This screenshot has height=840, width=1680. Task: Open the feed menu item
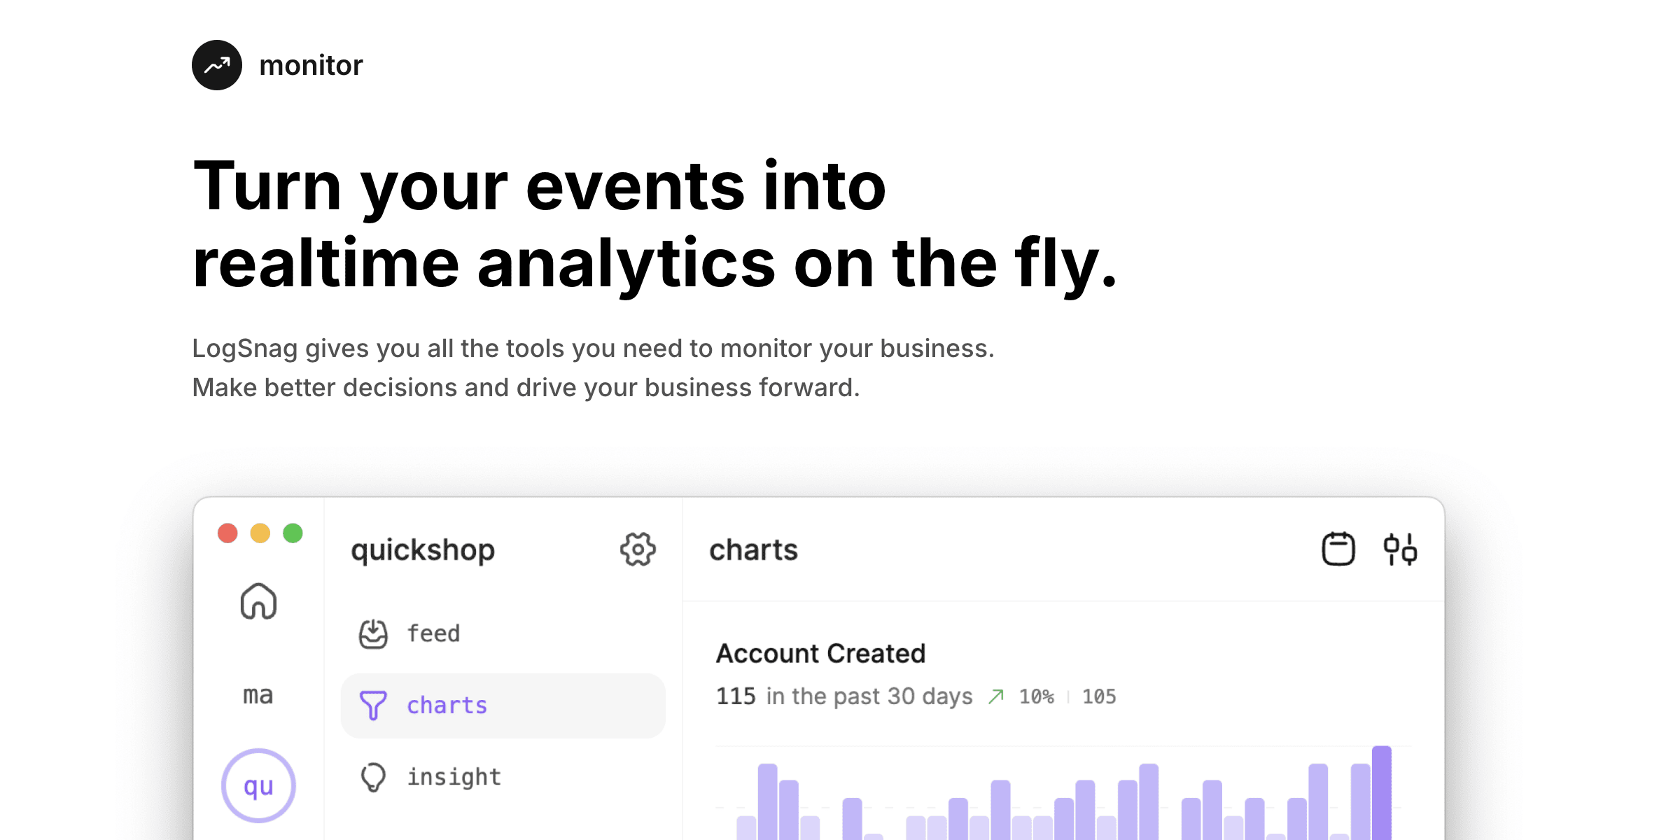(433, 633)
